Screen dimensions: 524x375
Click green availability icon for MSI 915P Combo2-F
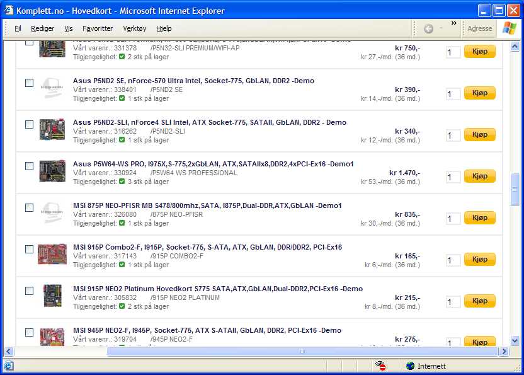click(x=122, y=265)
